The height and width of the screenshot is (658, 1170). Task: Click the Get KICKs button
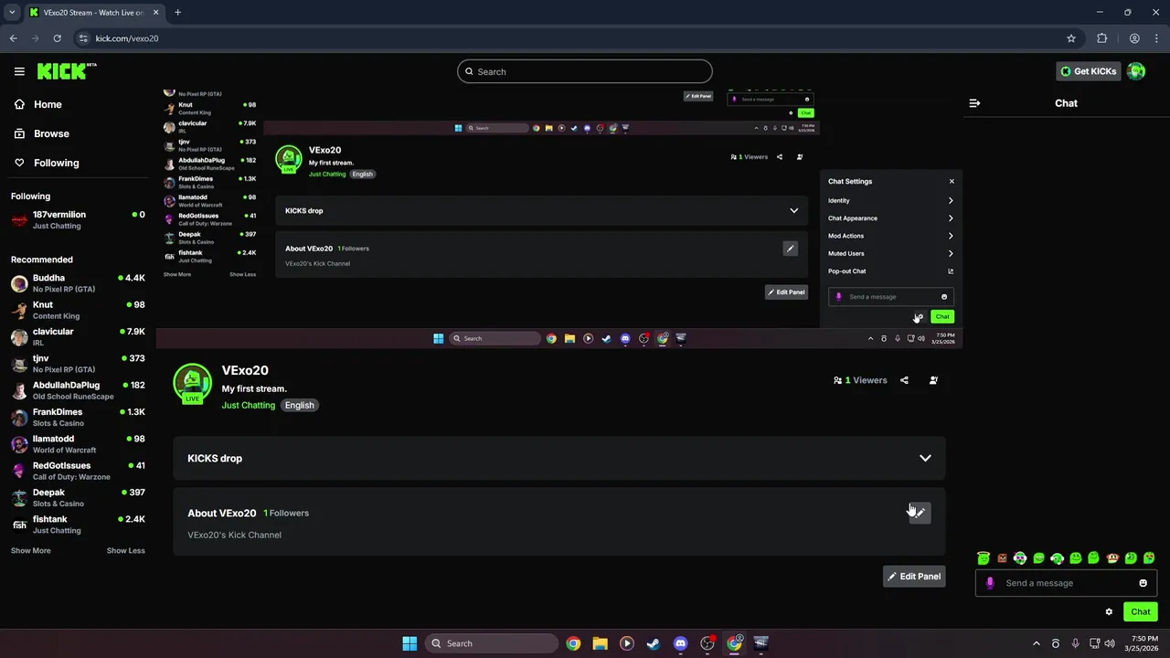1088,71
